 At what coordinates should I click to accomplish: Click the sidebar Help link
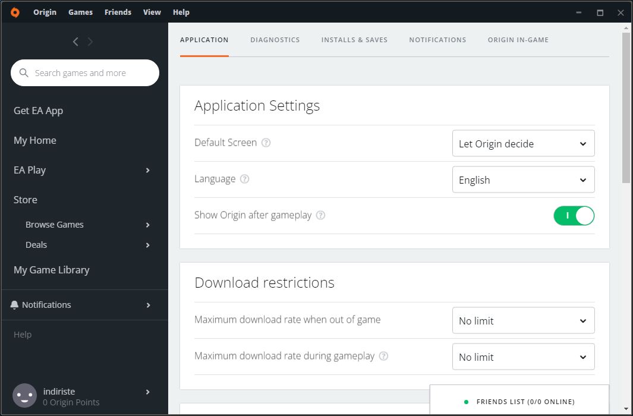pos(23,335)
